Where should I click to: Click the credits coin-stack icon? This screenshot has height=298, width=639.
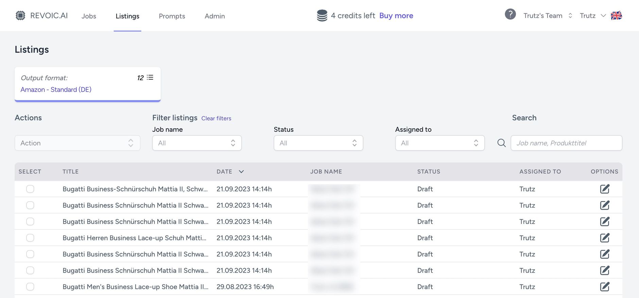click(322, 16)
